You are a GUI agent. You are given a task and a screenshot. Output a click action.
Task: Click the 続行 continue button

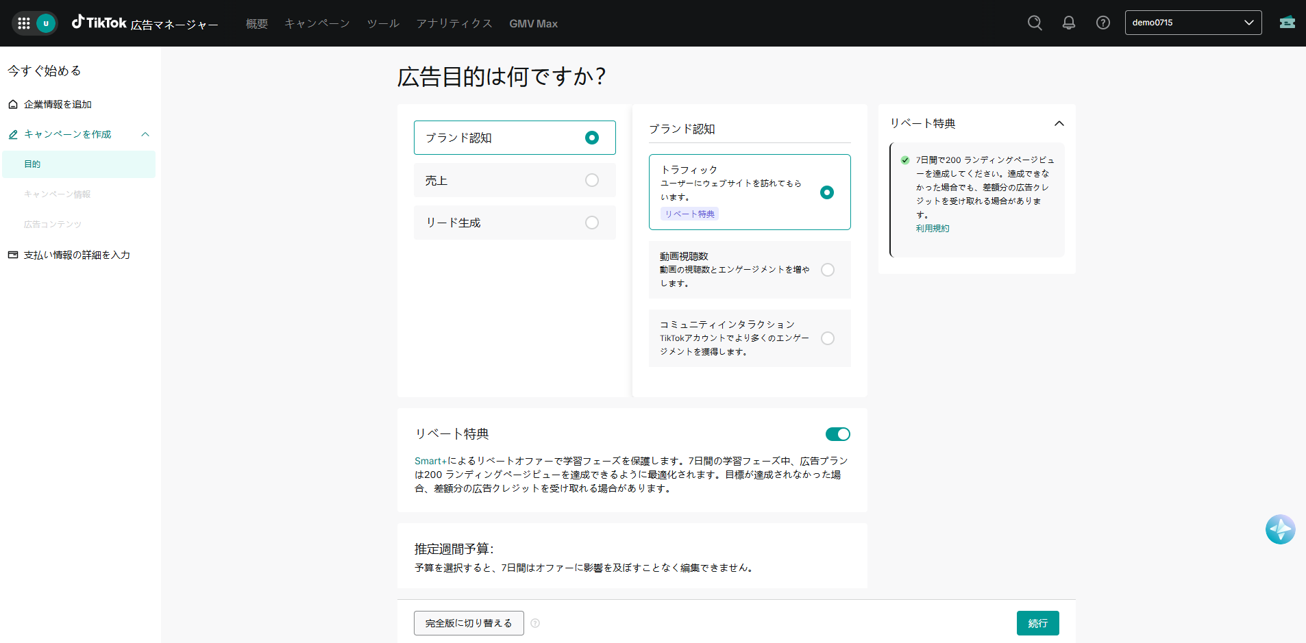[x=1037, y=623]
